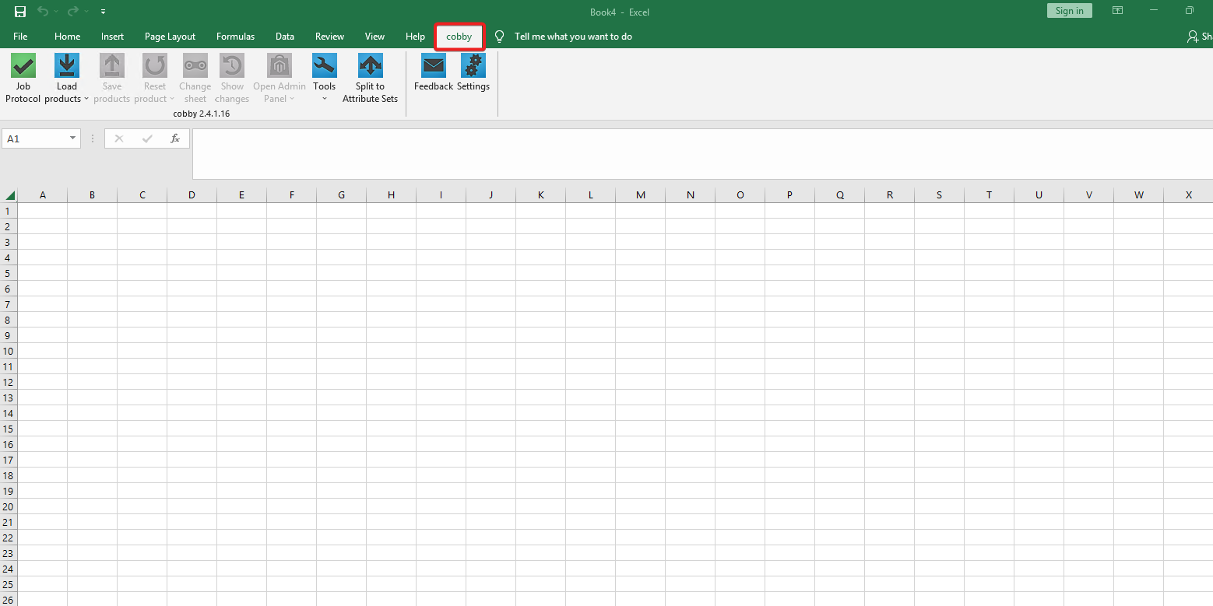1213x606 pixels.
Task: Click the Insert Function fx icon
Action: click(x=175, y=138)
